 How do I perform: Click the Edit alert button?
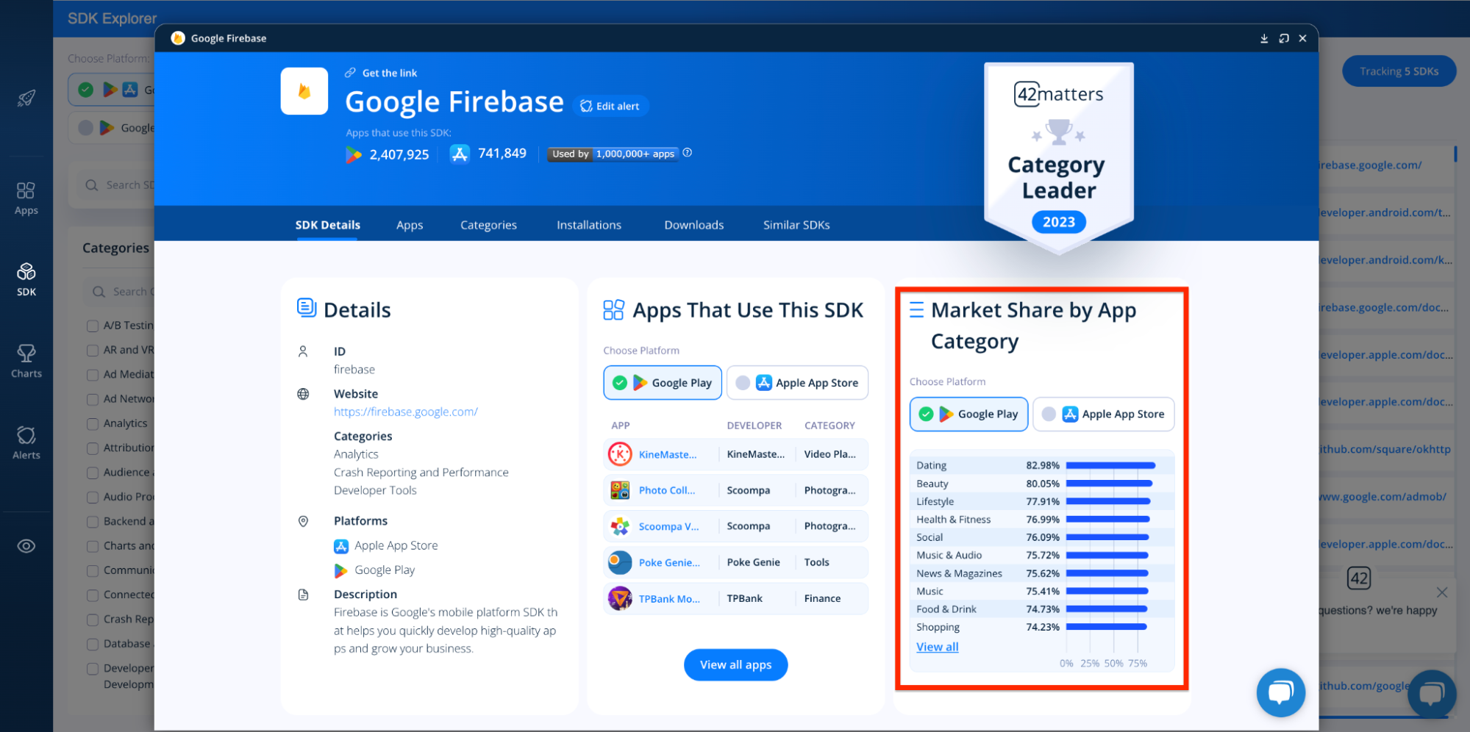click(x=610, y=106)
